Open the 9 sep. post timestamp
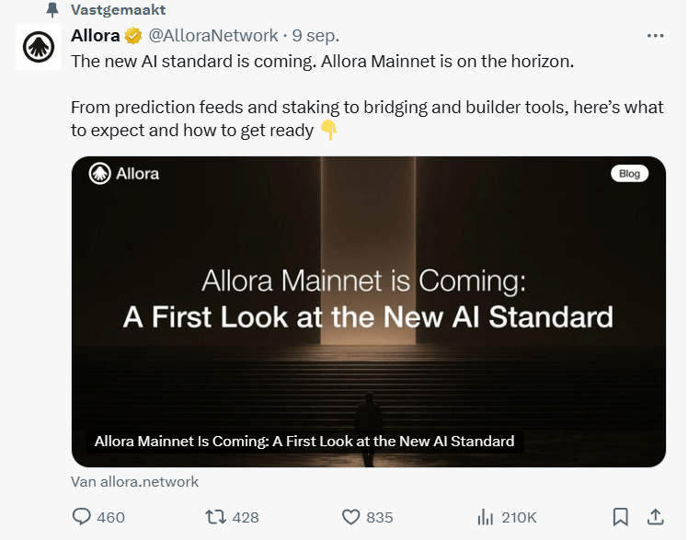Image resolution: width=688 pixels, height=540 pixels. [x=315, y=36]
